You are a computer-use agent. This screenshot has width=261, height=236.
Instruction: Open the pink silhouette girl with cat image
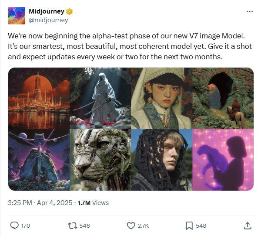point(223,160)
